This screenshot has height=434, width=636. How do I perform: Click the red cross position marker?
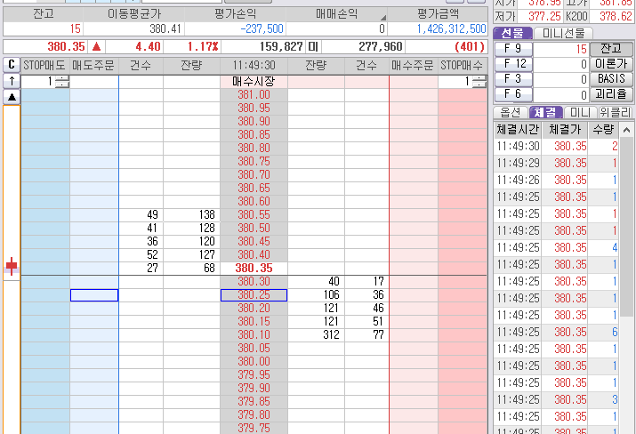(x=12, y=266)
